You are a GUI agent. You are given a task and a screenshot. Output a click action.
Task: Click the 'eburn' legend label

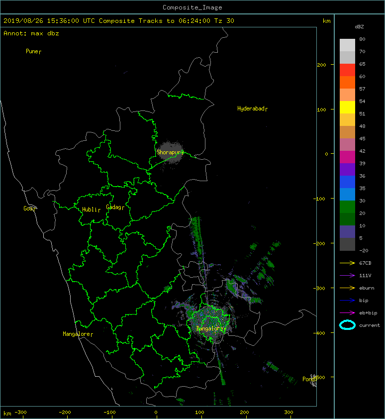(x=367, y=288)
